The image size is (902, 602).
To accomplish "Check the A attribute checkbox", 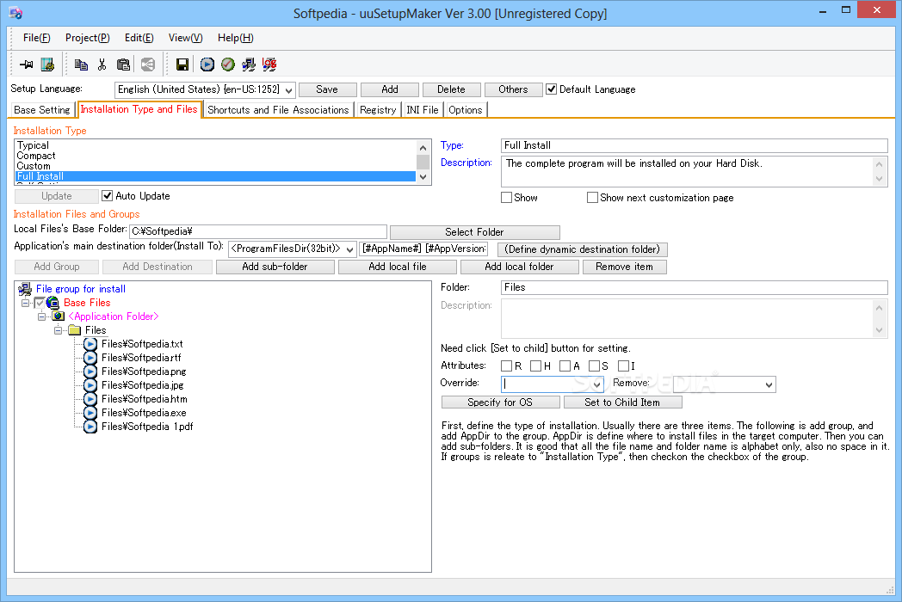I will (565, 365).
